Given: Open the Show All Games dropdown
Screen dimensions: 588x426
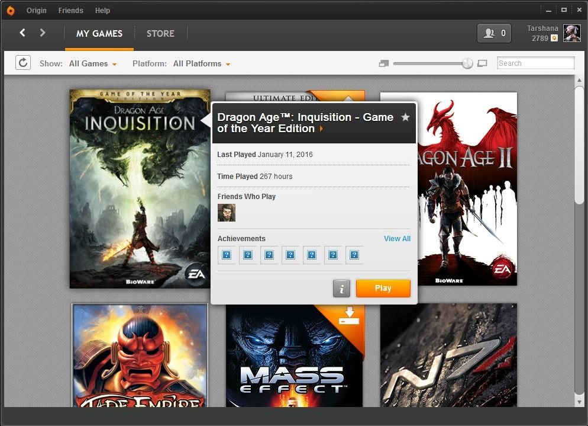Looking at the screenshot, I should pos(93,63).
